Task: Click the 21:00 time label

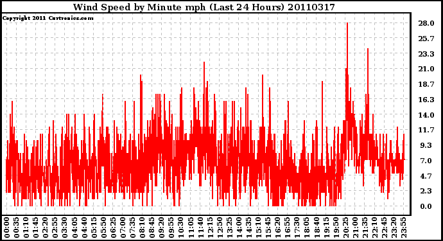Action: [356, 228]
